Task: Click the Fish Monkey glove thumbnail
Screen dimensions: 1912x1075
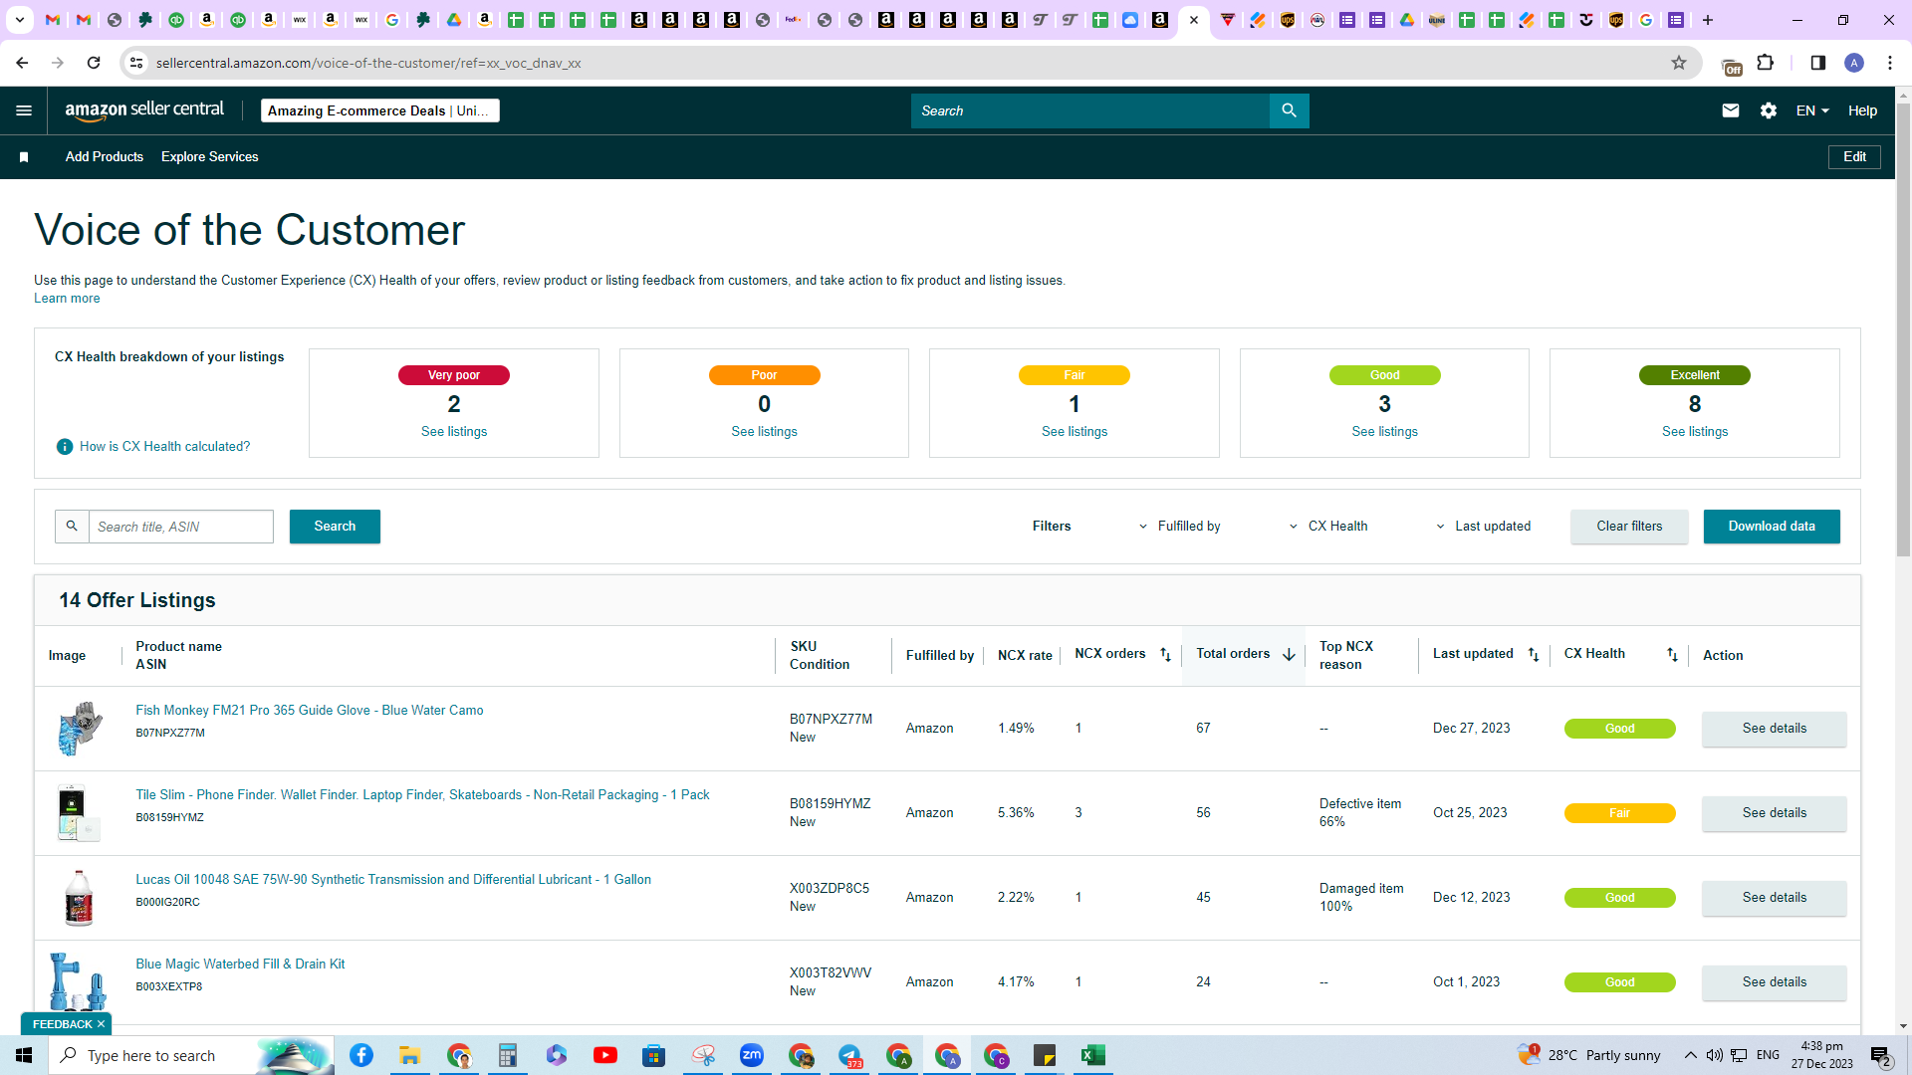Action: coord(80,729)
